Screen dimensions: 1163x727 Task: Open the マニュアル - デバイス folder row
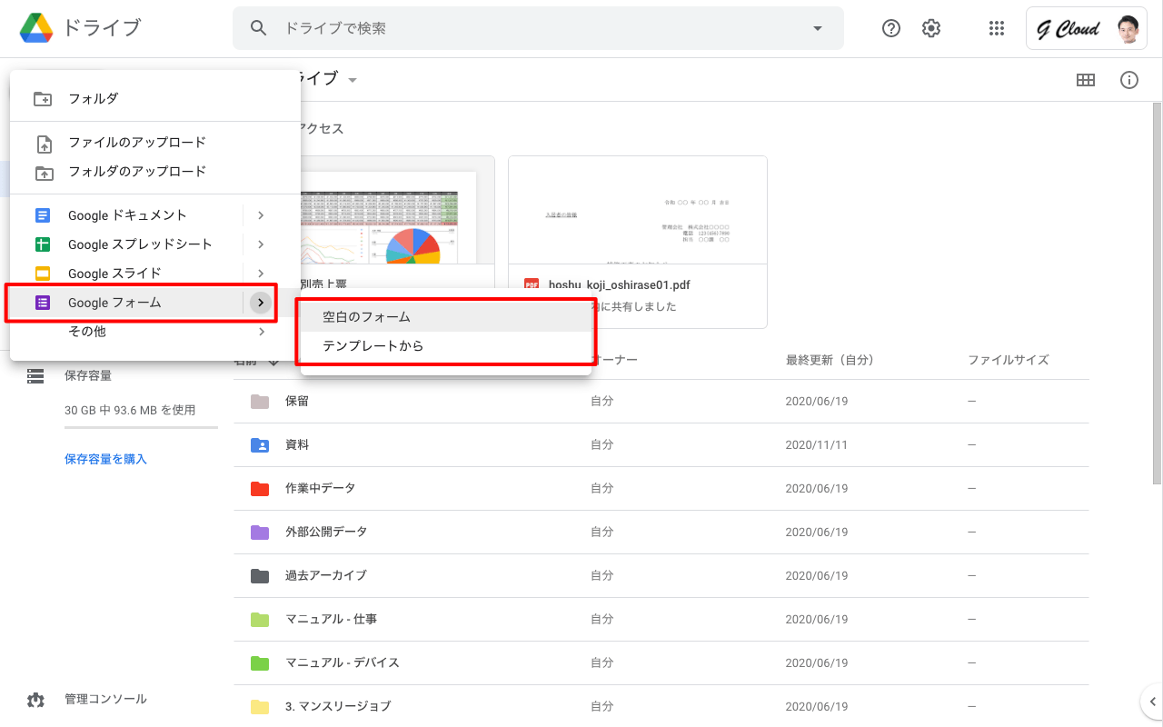click(x=661, y=662)
